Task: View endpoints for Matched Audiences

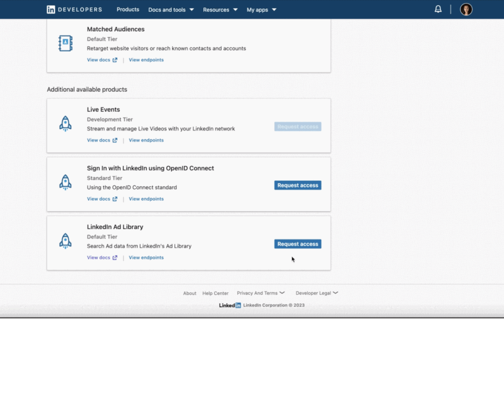Action: [x=146, y=60]
